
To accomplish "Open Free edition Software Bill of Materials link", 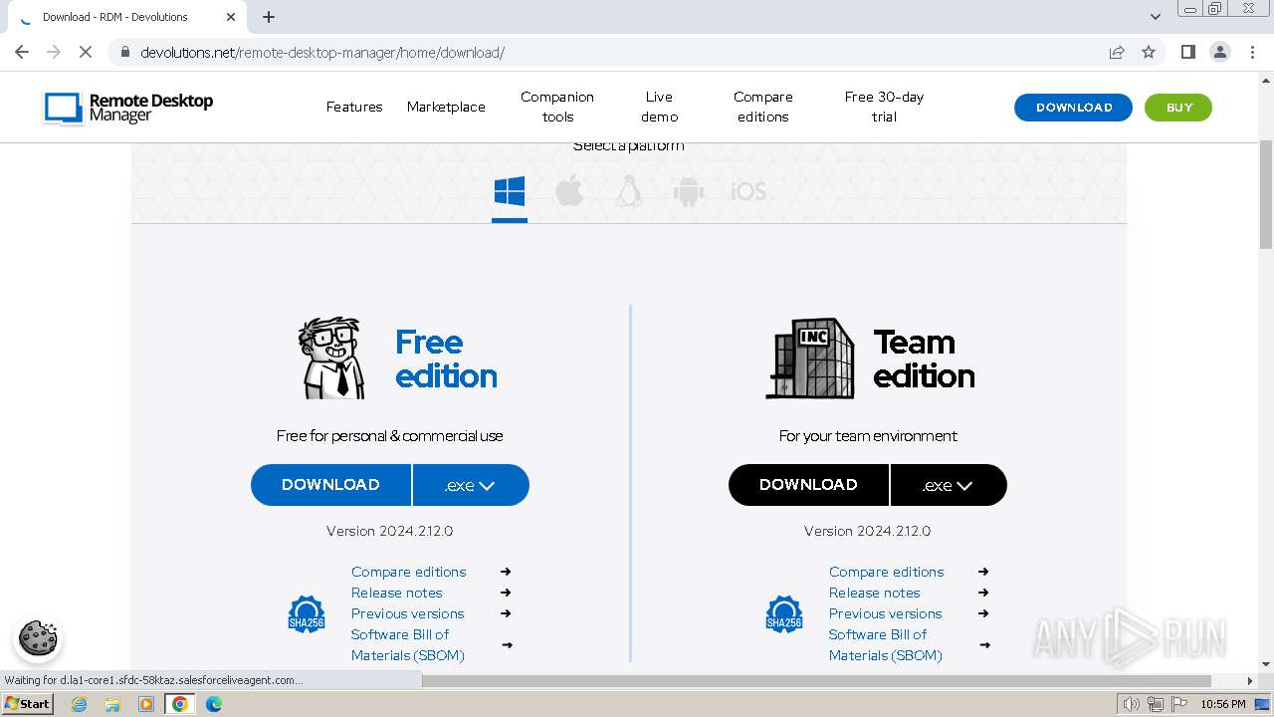I will click(407, 644).
